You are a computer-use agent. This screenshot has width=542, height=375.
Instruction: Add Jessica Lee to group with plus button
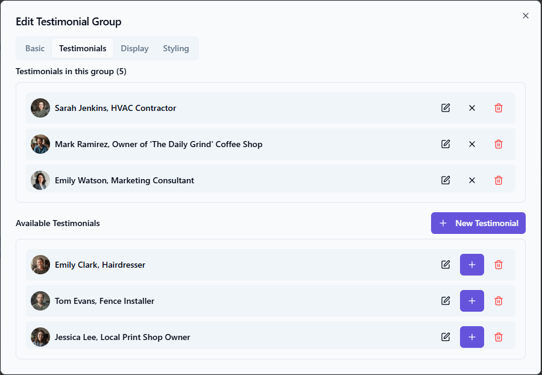[x=472, y=337]
